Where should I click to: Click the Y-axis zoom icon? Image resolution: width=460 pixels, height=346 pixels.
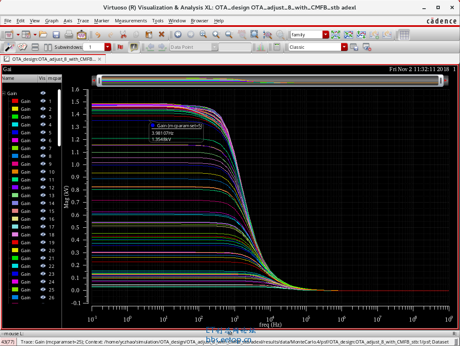pyautogui.click(x=267, y=35)
